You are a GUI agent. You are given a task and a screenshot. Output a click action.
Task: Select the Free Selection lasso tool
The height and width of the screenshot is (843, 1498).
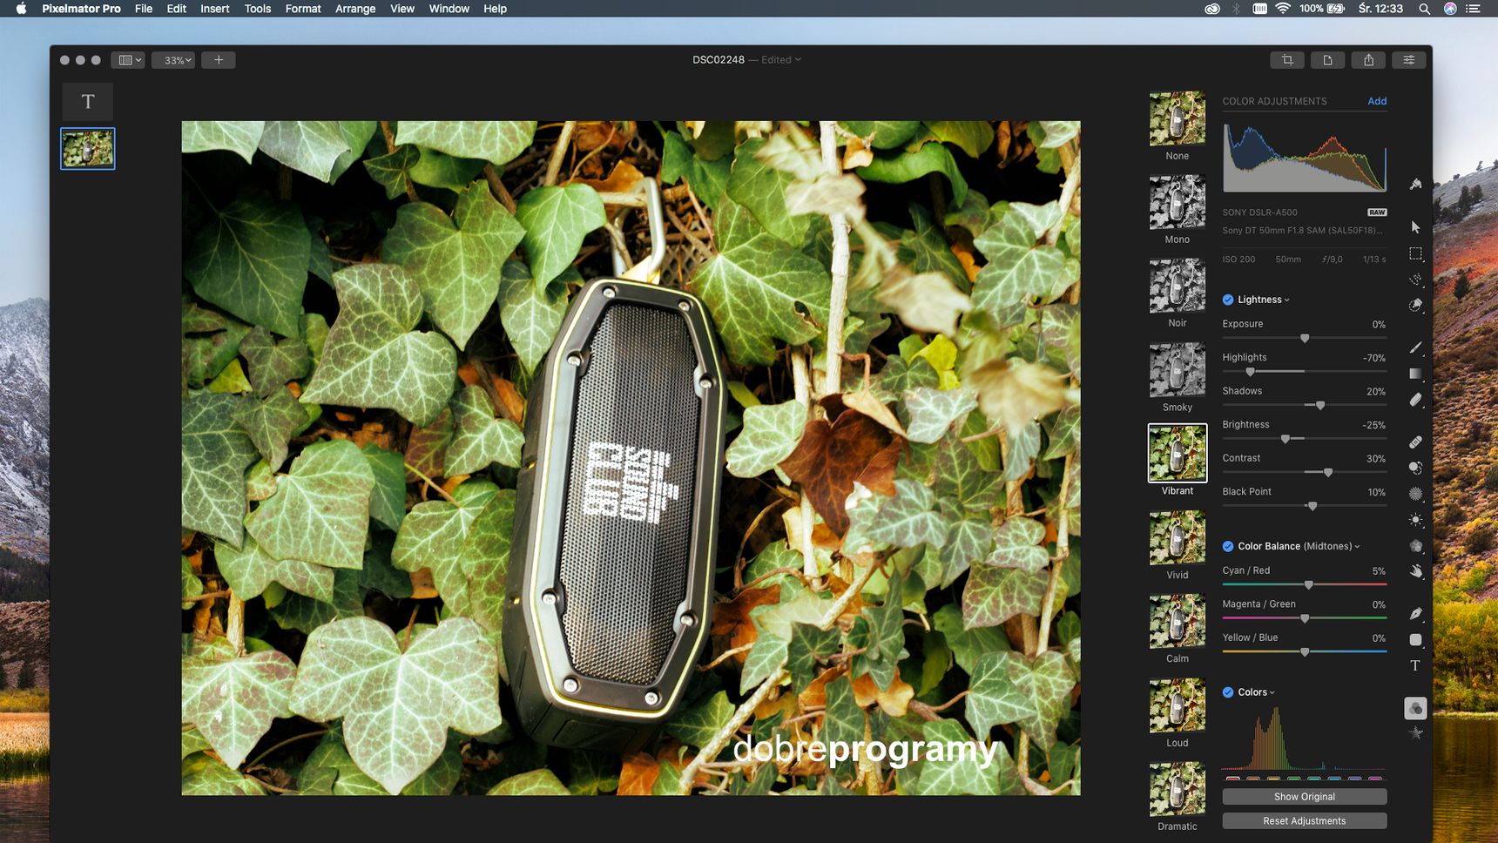pyautogui.click(x=1416, y=280)
